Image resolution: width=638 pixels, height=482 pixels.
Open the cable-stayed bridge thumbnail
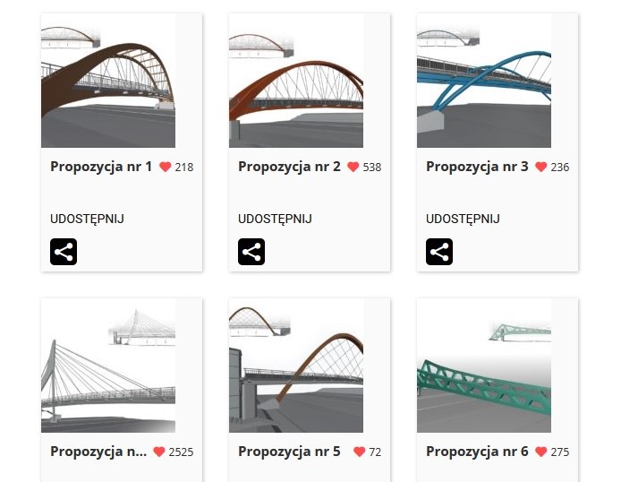108,366
